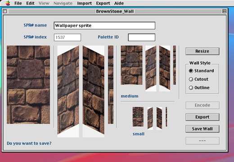The width and height of the screenshot is (234, 162).
Task: Select the large flat front wall preview
Action: (28, 85)
